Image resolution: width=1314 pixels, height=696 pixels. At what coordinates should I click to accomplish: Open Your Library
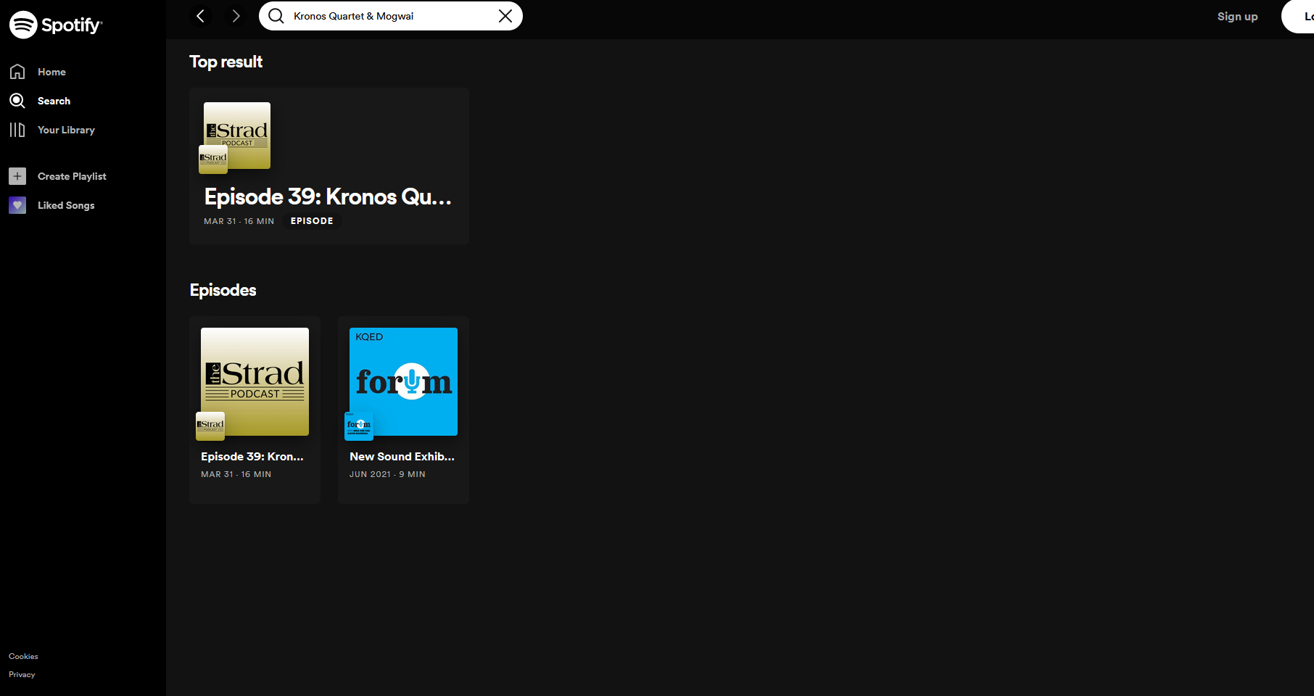click(66, 130)
